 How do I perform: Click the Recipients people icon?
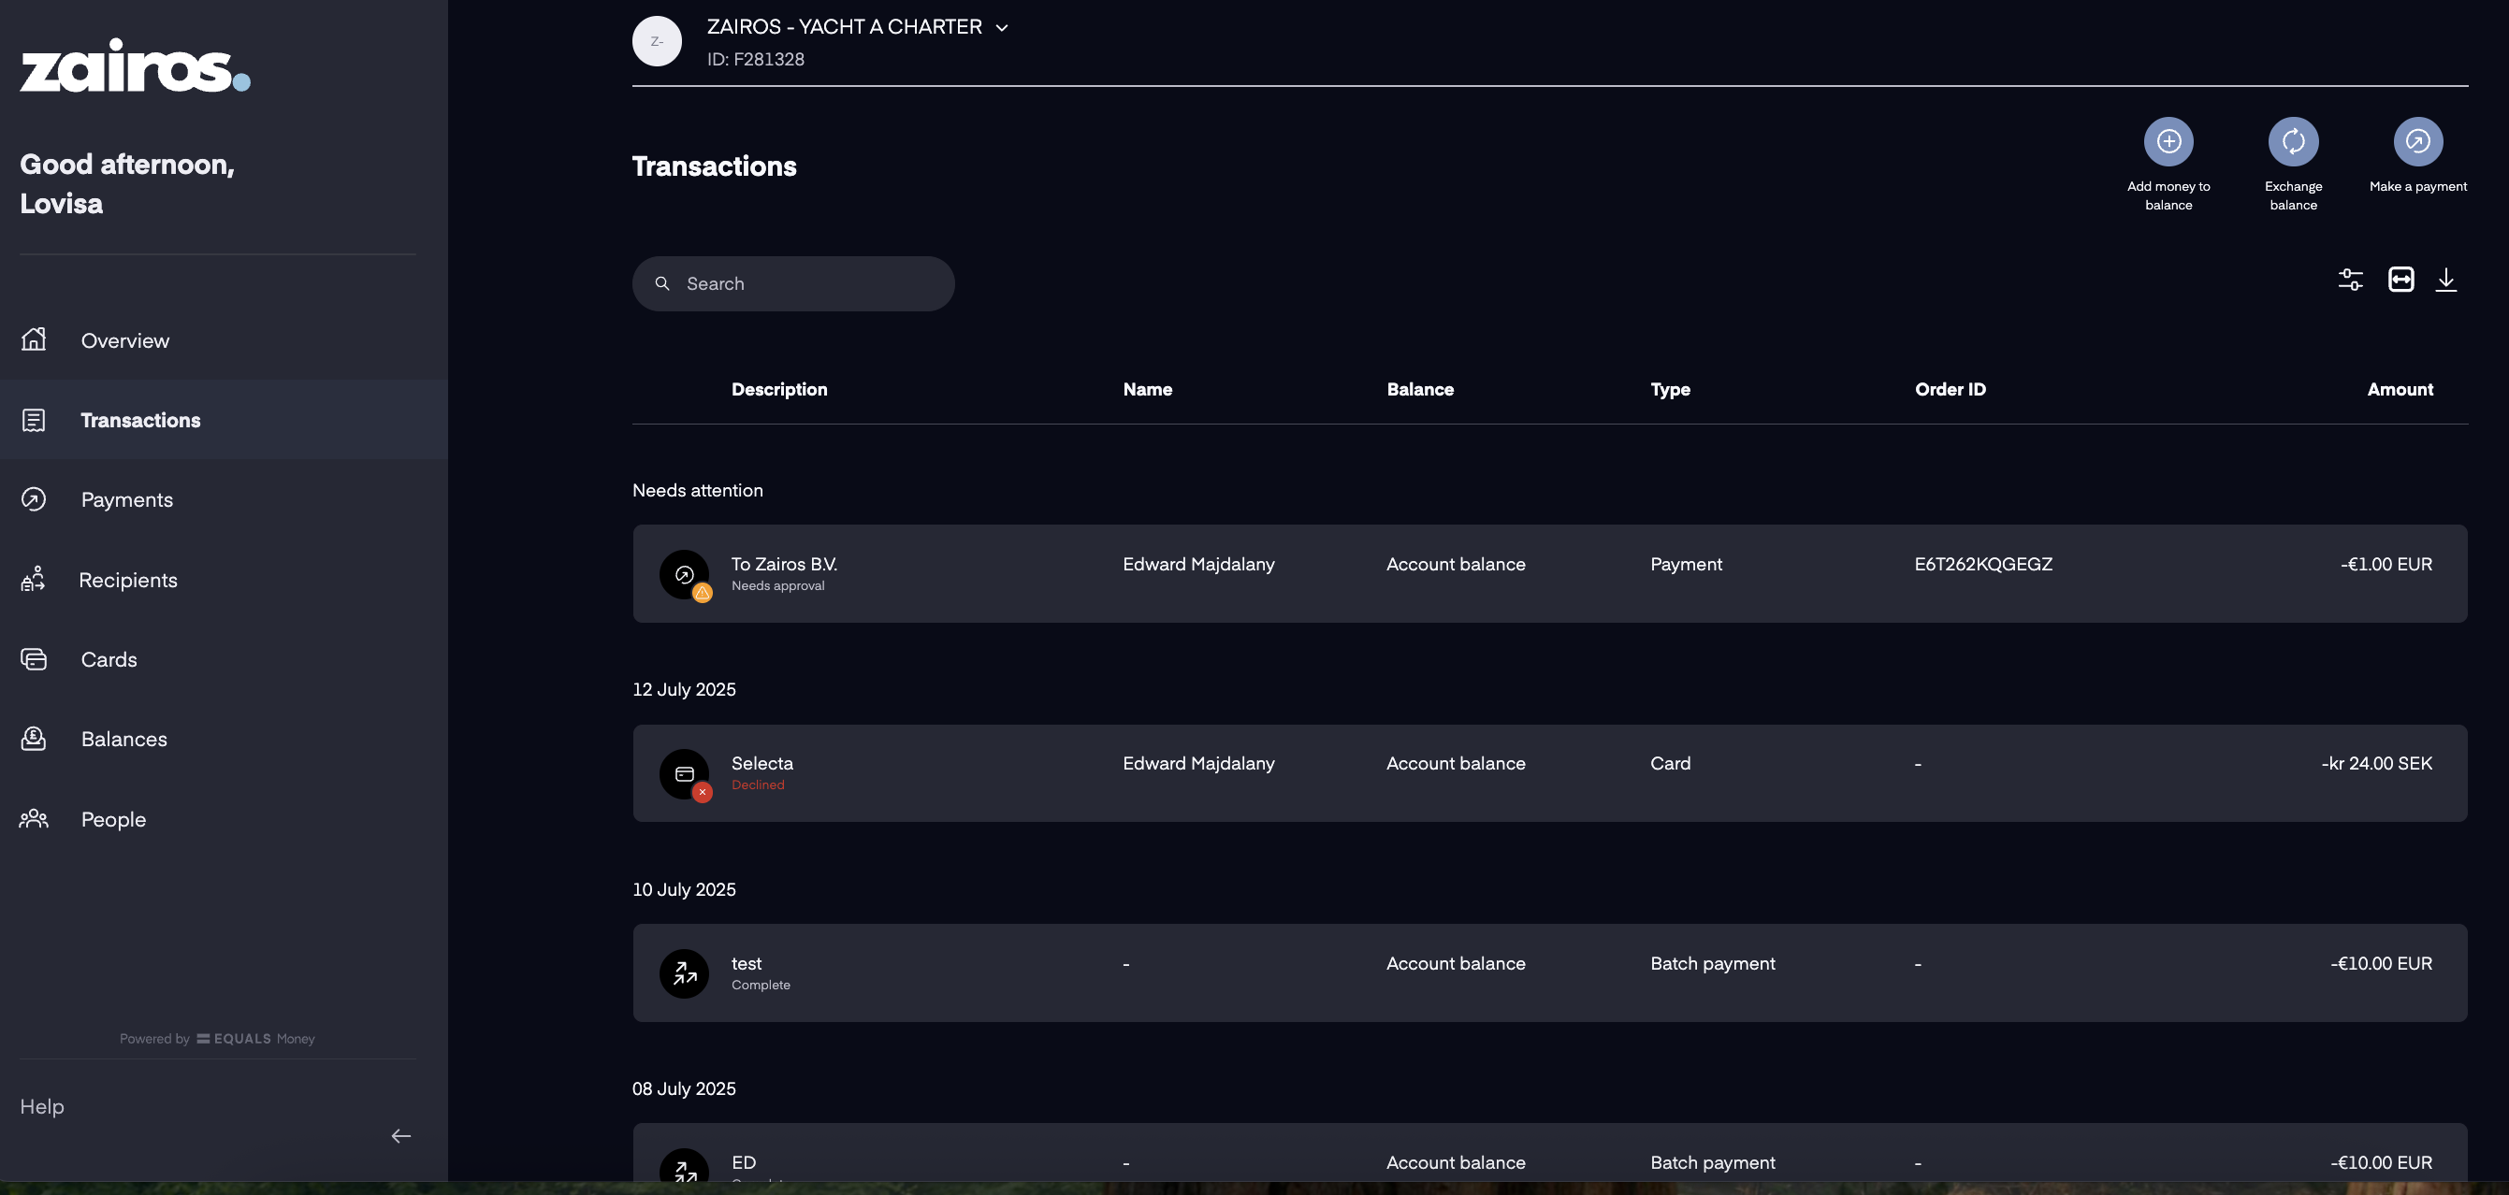coord(34,579)
